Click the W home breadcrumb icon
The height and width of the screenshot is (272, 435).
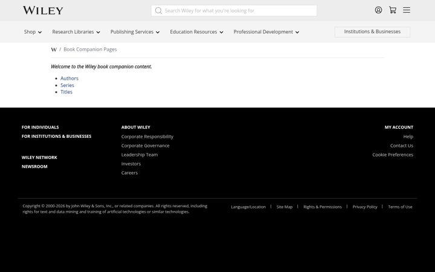(54, 50)
